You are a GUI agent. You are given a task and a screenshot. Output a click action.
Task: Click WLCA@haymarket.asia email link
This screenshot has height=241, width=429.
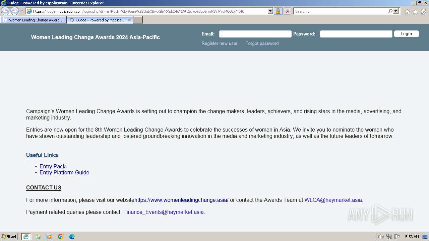click(x=333, y=200)
